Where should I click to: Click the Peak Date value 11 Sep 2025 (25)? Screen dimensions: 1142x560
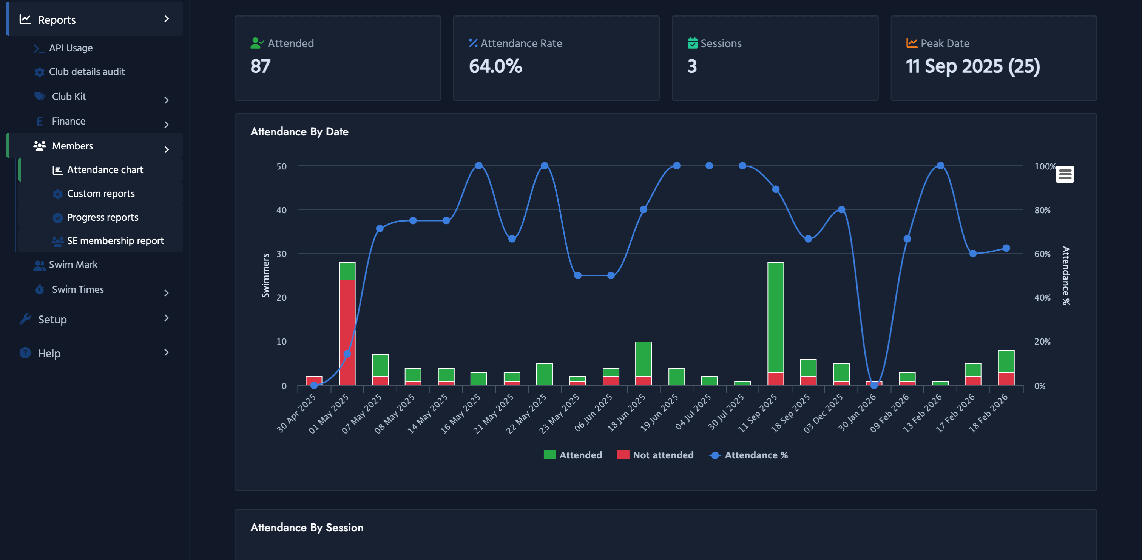coord(973,66)
